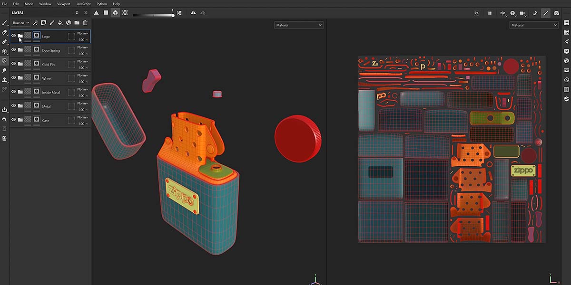571x285 pixels.
Task: Open the Shader Settings sphere icon
Action: tap(566, 61)
